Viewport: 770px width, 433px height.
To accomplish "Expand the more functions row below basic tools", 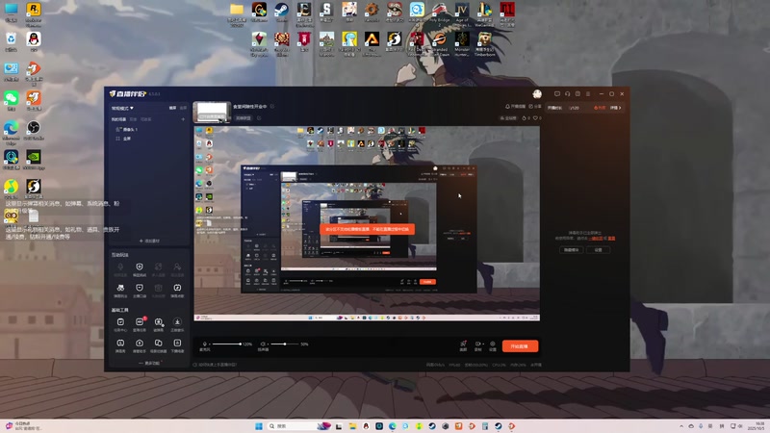I will coord(149,364).
